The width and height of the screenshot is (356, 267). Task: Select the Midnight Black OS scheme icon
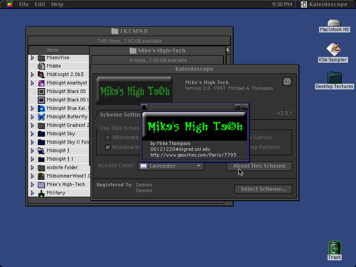tap(41, 92)
